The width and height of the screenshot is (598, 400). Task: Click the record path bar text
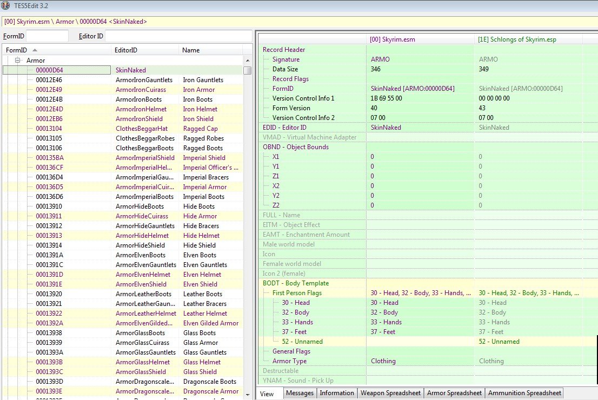tap(76, 22)
